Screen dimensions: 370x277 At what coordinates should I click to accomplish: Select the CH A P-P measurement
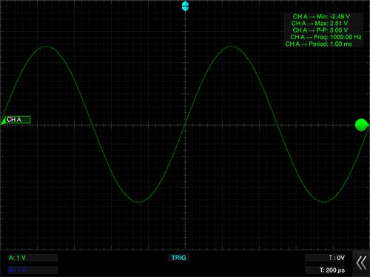point(320,30)
